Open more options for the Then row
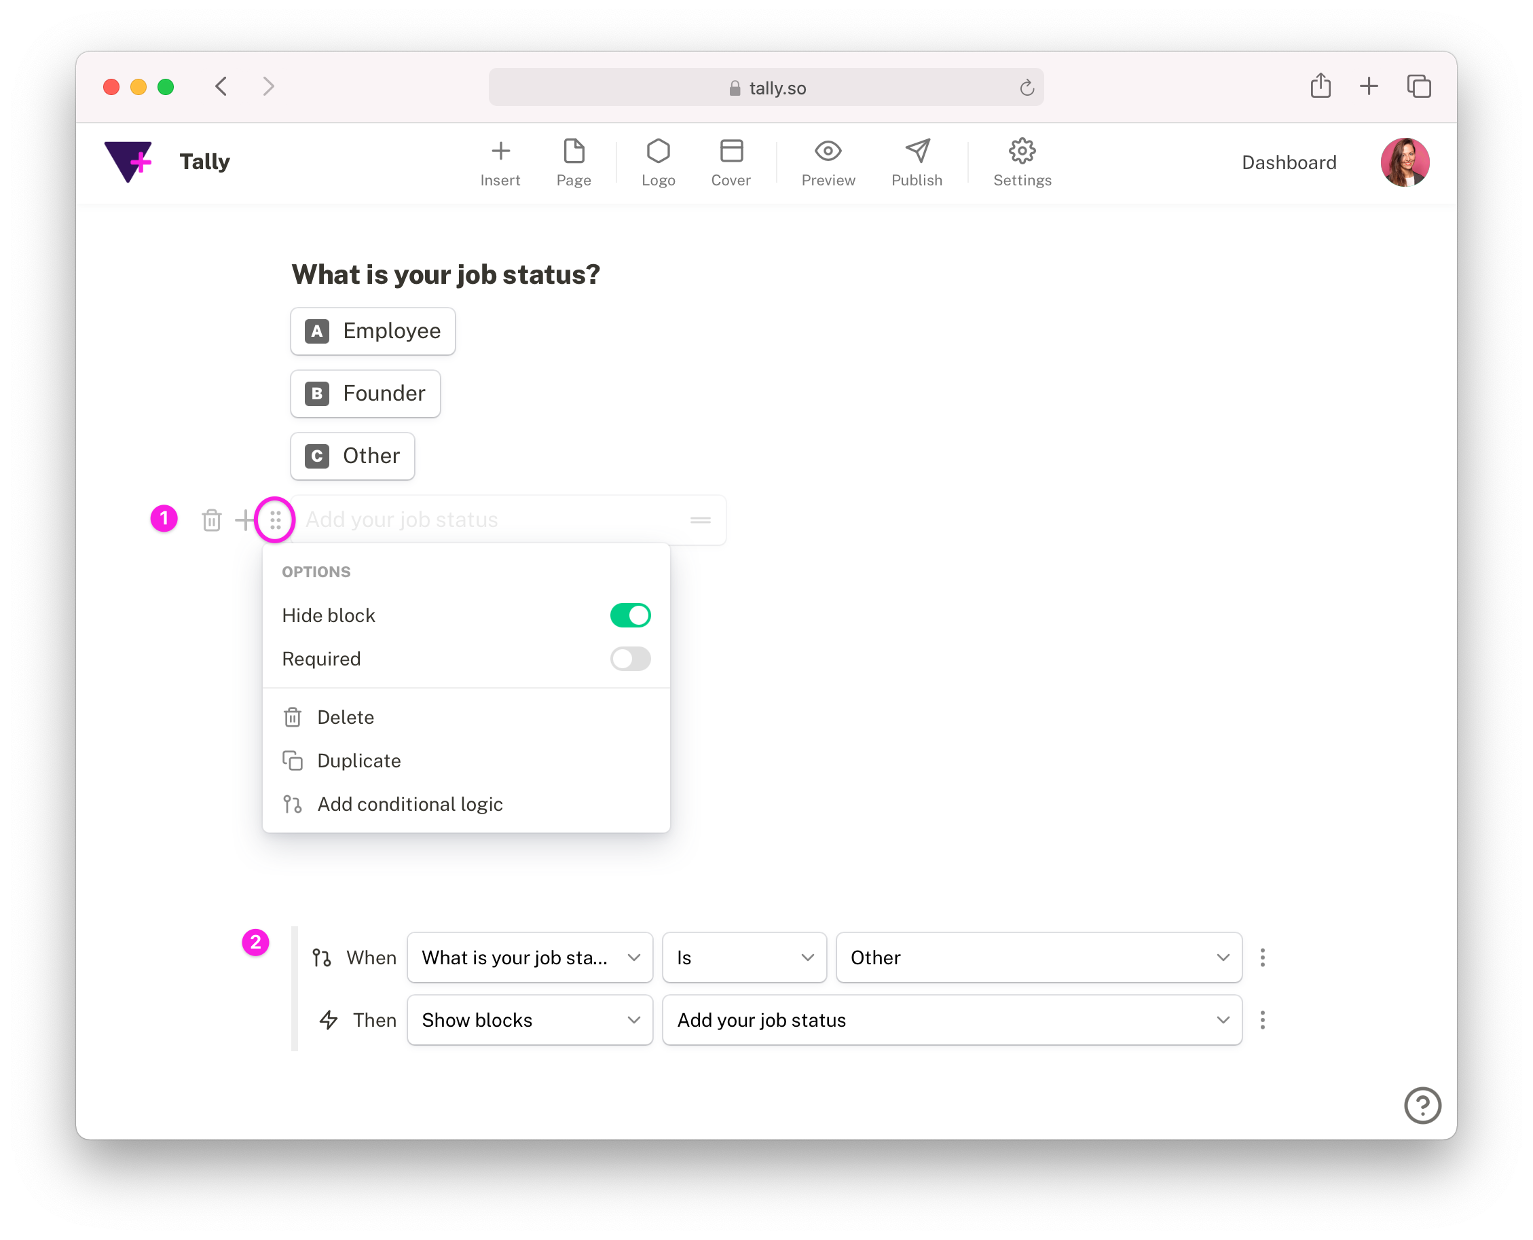The width and height of the screenshot is (1533, 1240). click(1262, 1019)
